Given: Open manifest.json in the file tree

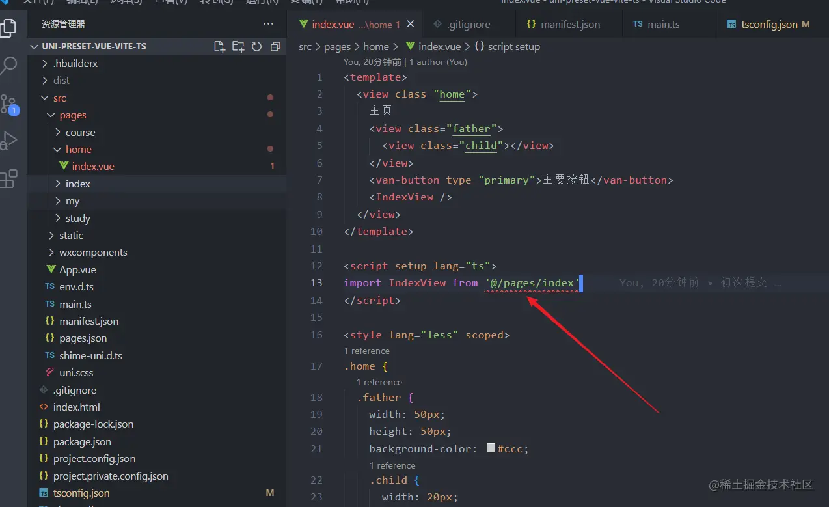Looking at the screenshot, I should [156, 321].
